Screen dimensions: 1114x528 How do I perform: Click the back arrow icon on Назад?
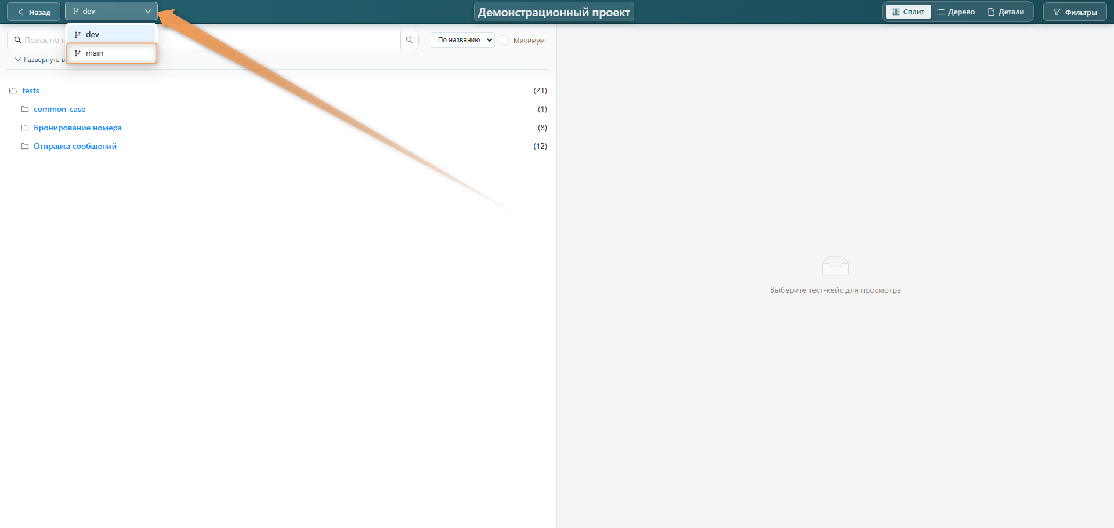[21, 12]
